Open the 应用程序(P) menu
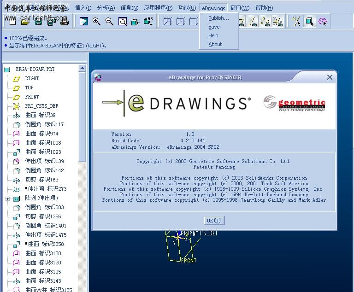354x292 pixels. (x=158, y=8)
